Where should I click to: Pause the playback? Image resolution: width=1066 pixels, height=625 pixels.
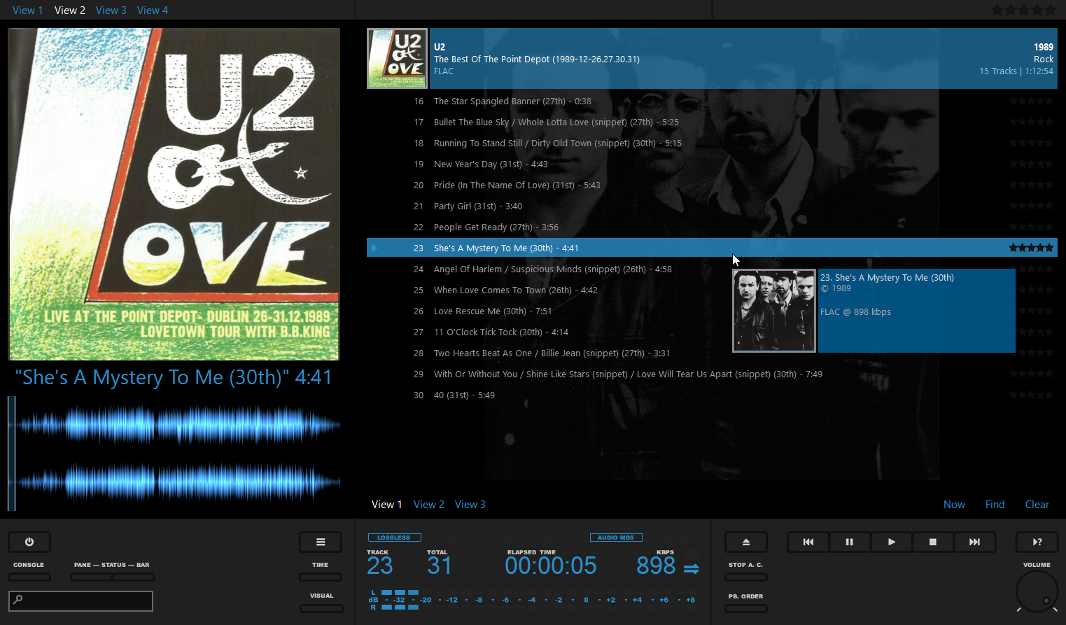pos(850,542)
